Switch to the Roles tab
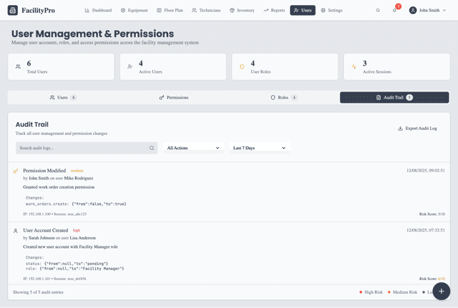Screen dimensions: 458x308 point(284,97)
